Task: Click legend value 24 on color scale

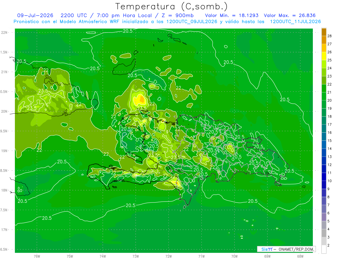Action: [329, 68]
